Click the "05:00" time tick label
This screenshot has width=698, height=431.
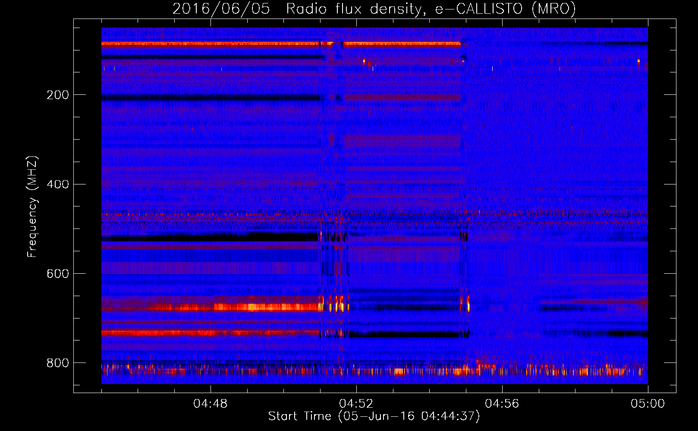(648, 404)
